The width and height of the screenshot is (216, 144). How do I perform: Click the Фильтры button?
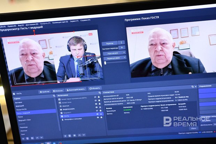58,90
